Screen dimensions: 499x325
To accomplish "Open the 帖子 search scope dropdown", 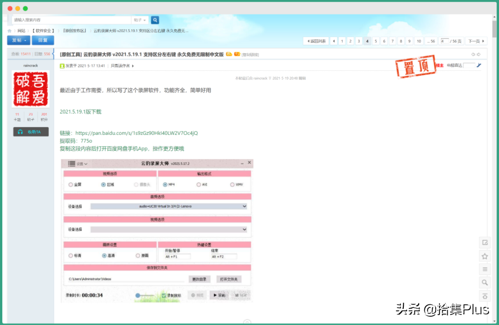I will [x=140, y=20].
